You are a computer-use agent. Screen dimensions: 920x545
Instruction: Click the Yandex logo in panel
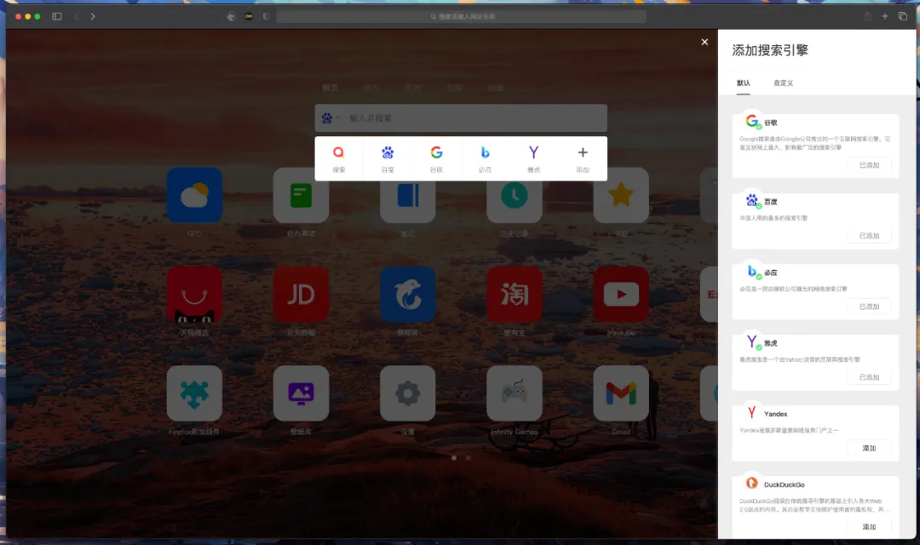click(x=751, y=413)
